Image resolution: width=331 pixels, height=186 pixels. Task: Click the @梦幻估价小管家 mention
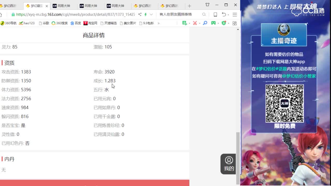tap(299, 76)
